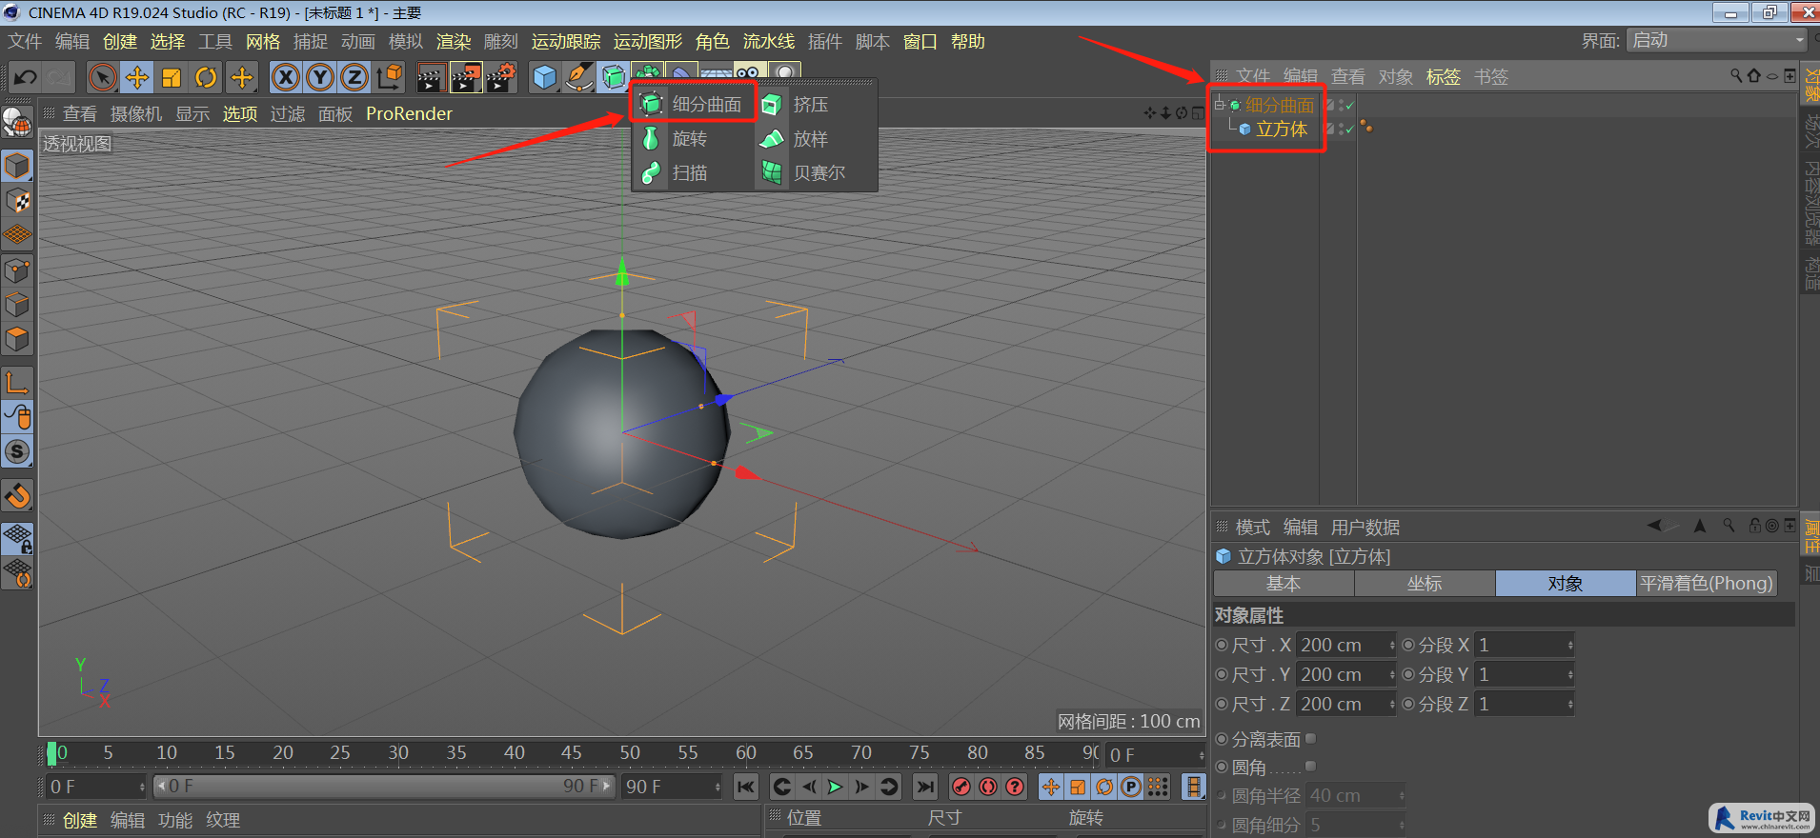Click the Phong tag on 立方体
This screenshot has width=1820, height=838.
tap(1366, 127)
